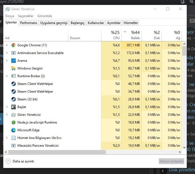Select the Microsoft Edge process row
The width and height of the screenshot is (195, 174).
pos(93,130)
